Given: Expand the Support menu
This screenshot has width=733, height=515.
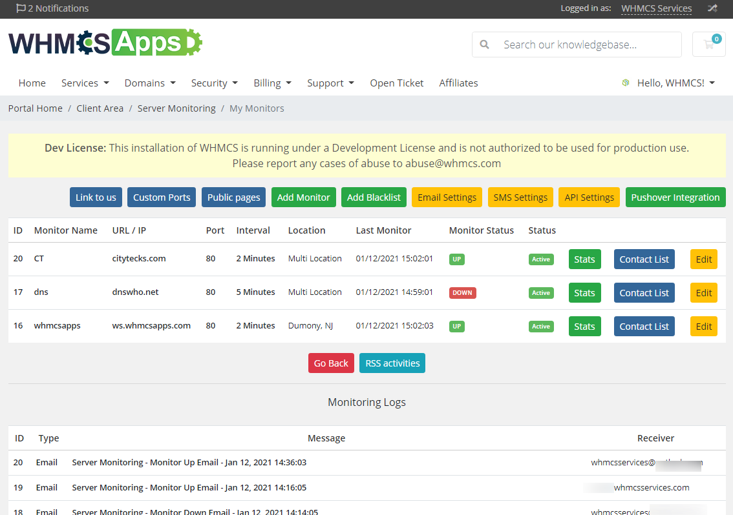Looking at the screenshot, I should (330, 83).
